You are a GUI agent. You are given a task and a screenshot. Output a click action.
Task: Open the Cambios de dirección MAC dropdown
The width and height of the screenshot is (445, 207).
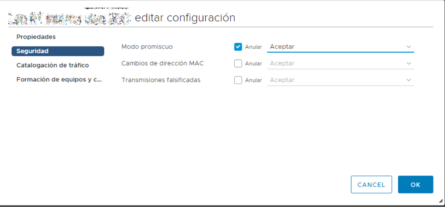(335, 63)
